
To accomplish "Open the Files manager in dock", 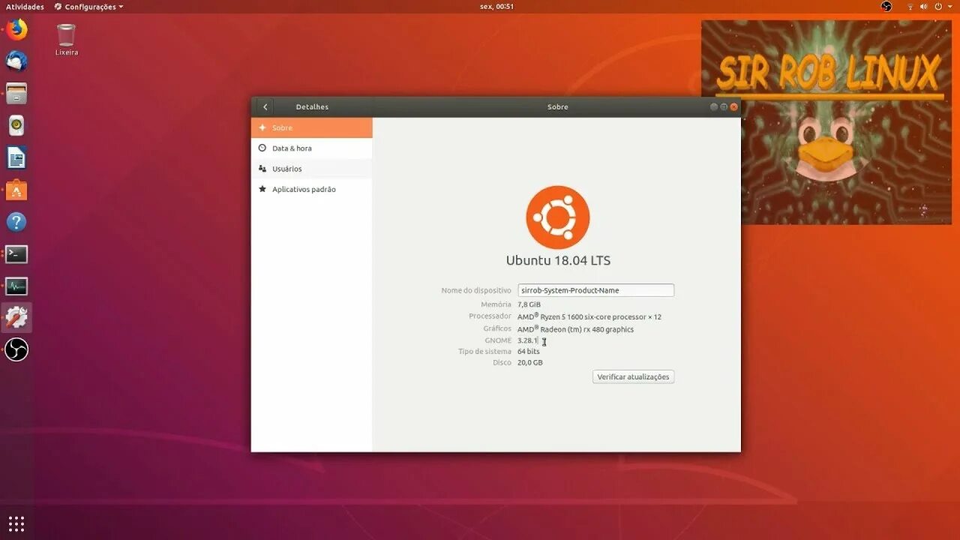I will (x=16, y=94).
